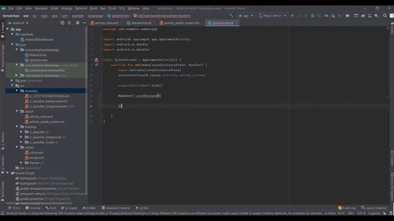The height and width of the screenshot is (221, 394).
Task: Open the Terminal tool window
Action: (x=33, y=208)
